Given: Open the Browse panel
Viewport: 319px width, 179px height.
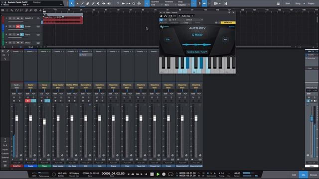Looking at the screenshot, I should tap(314, 175).
